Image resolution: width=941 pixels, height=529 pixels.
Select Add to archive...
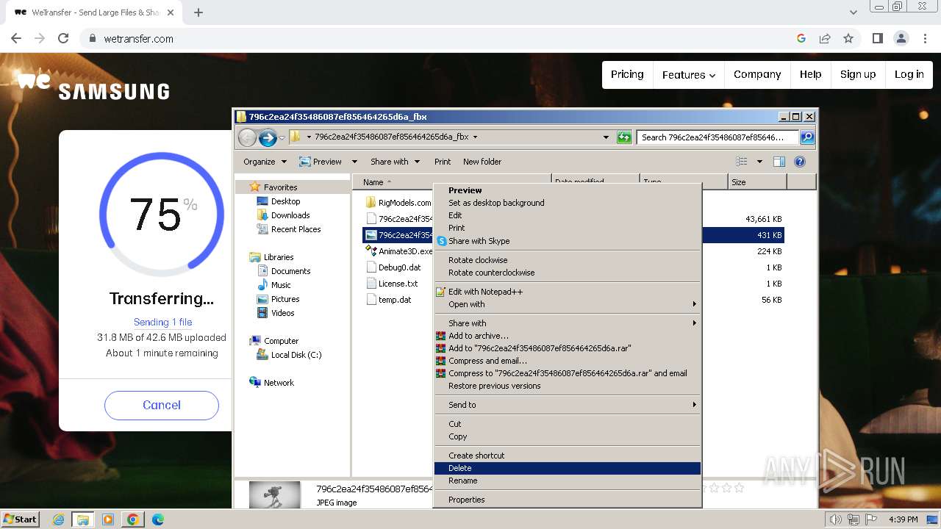click(x=568, y=336)
